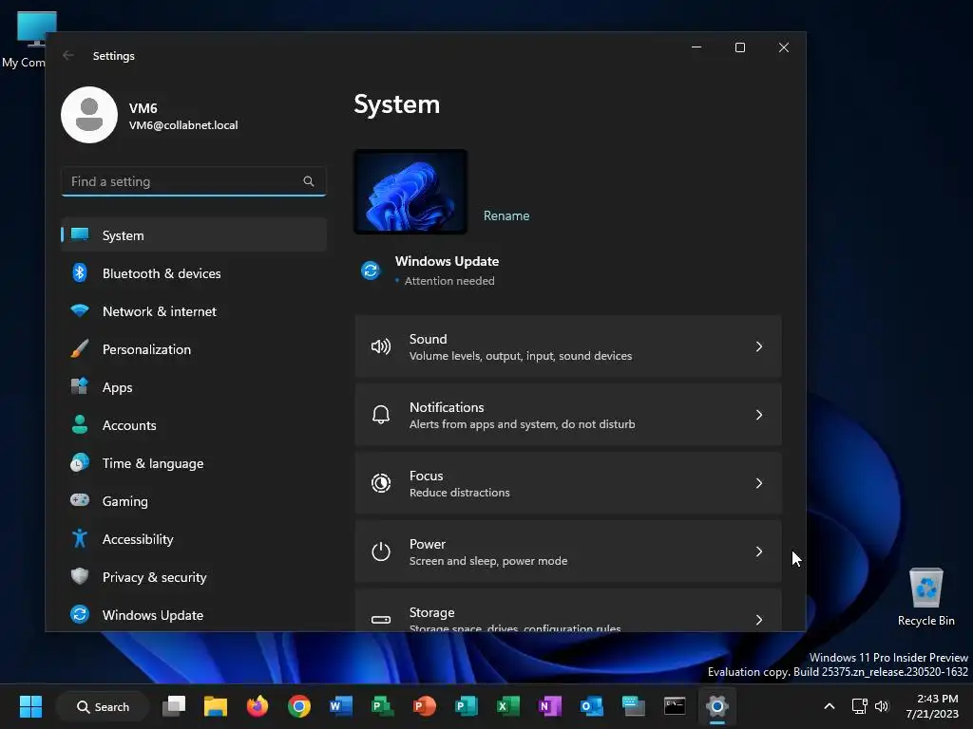Expand Storage using its chevron
The height and width of the screenshot is (729, 973).
[x=759, y=619]
